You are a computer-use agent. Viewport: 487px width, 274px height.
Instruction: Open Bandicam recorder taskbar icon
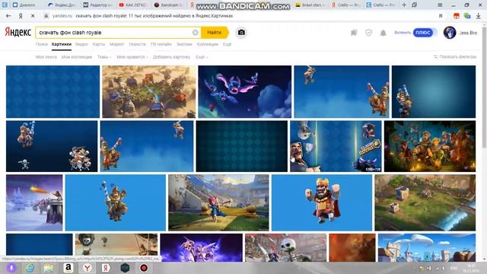coord(144,268)
